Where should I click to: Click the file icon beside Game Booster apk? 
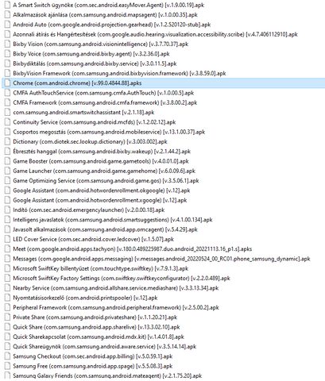coord(8,161)
